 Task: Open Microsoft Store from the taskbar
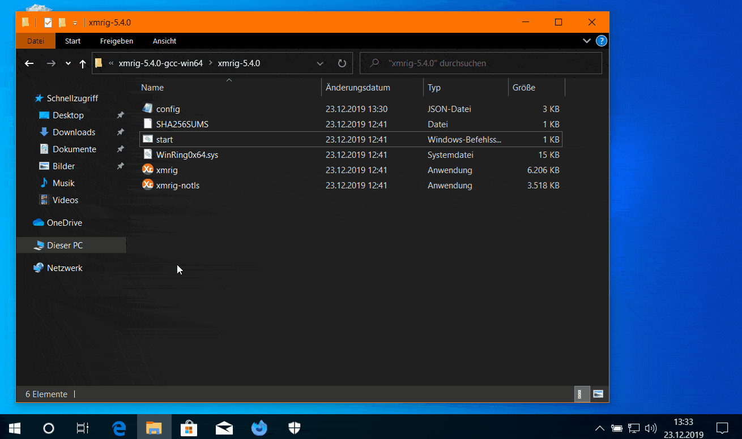coord(189,428)
